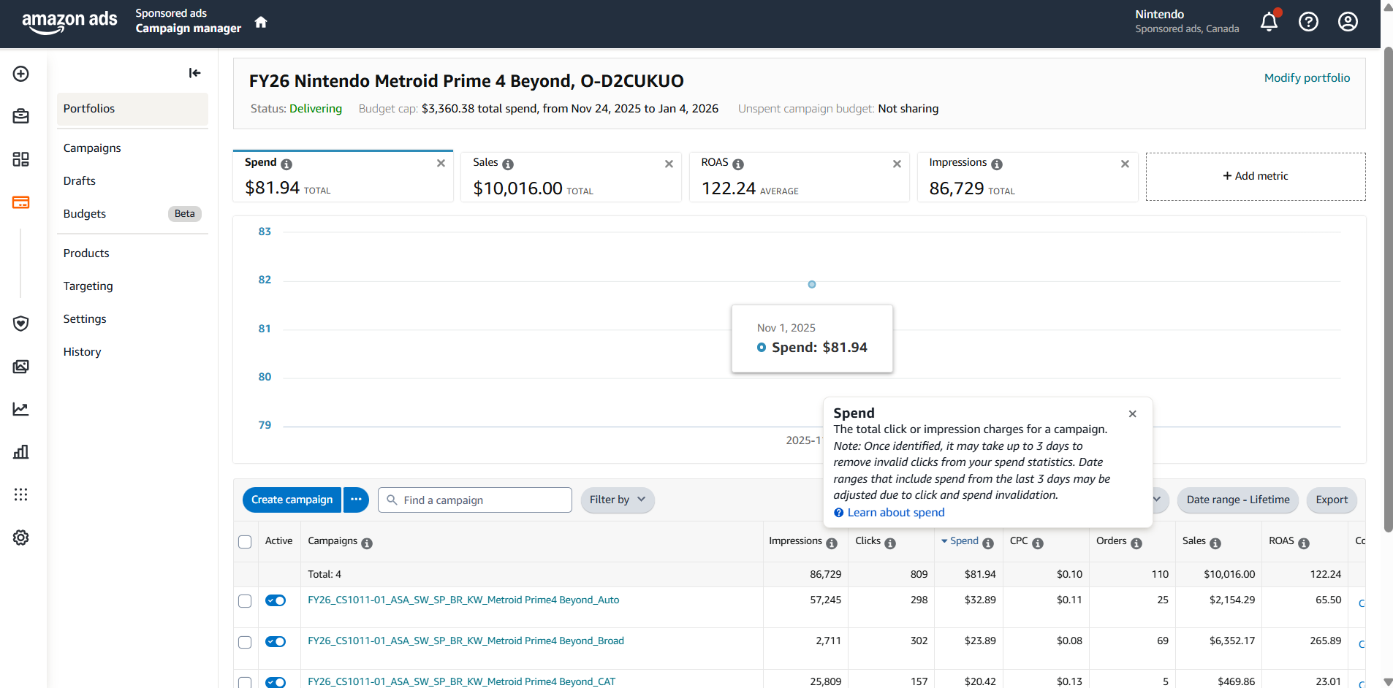The height and width of the screenshot is (688, 1393).
Task: Select Campaigns in the side menu
Action: [x=92, y=148]
